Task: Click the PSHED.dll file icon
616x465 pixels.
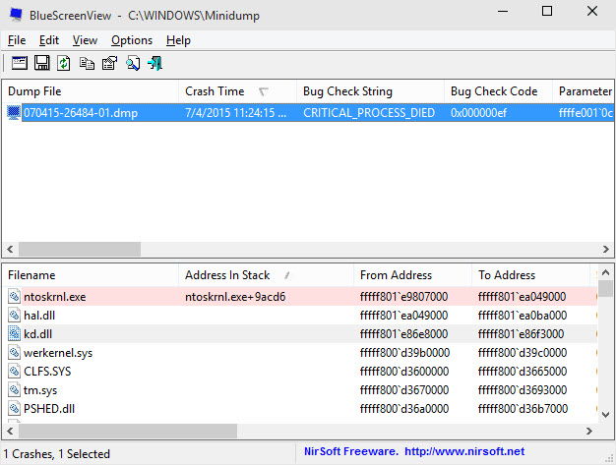Action: click(14, 409)
